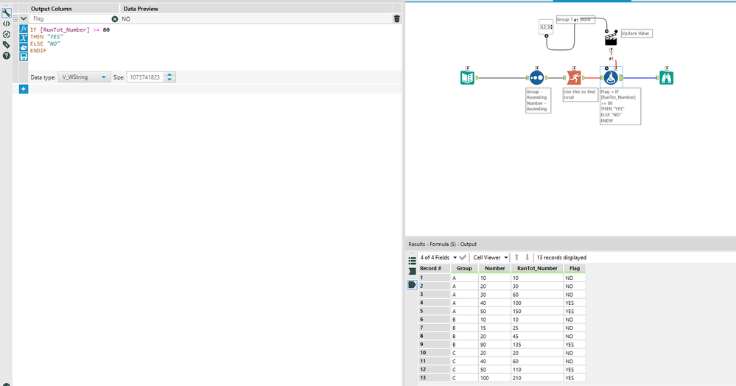Add a new expression with plus button
Viewport: 736px width, 386px height.
[x=24, y=88]
